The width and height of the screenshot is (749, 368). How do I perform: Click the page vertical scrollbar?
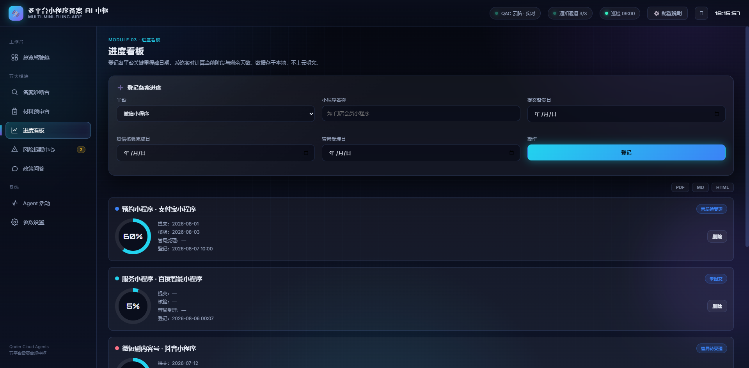747,136
